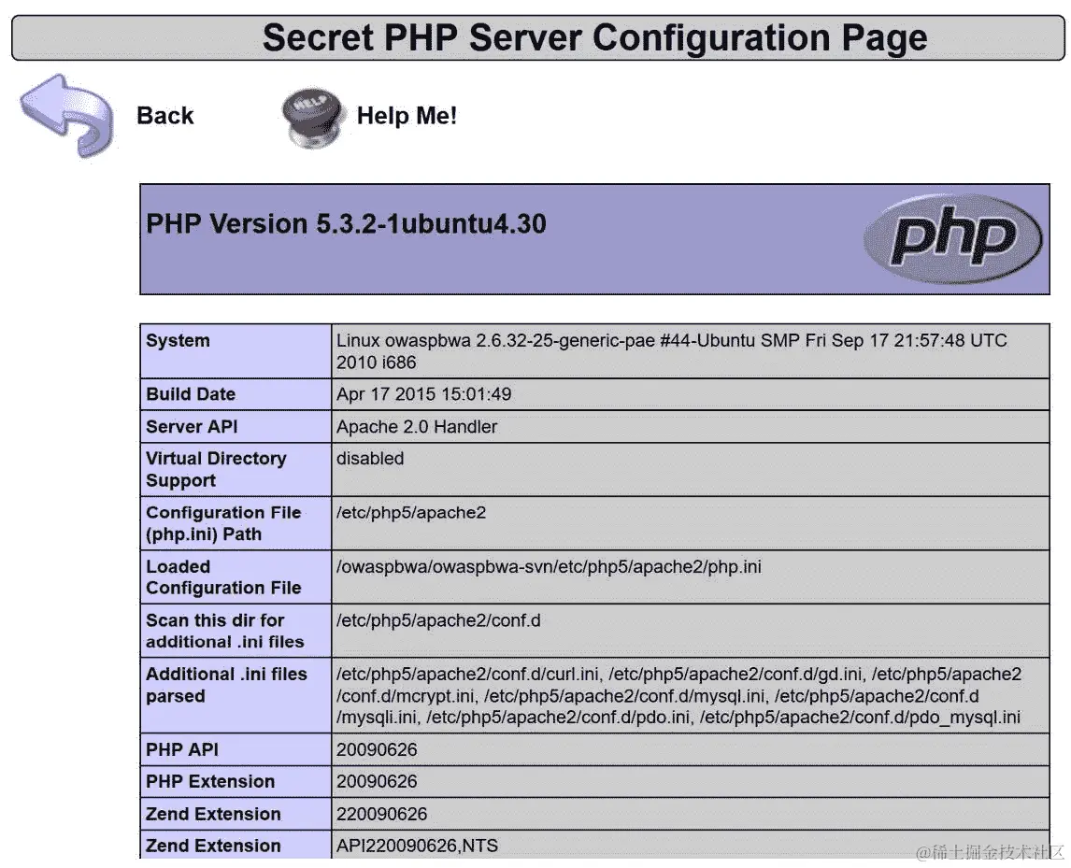Image resolution: width=1071 pixels, height=868 pixels.
Task: Click the purple Back arrow icon
Action: coord(67,116)
